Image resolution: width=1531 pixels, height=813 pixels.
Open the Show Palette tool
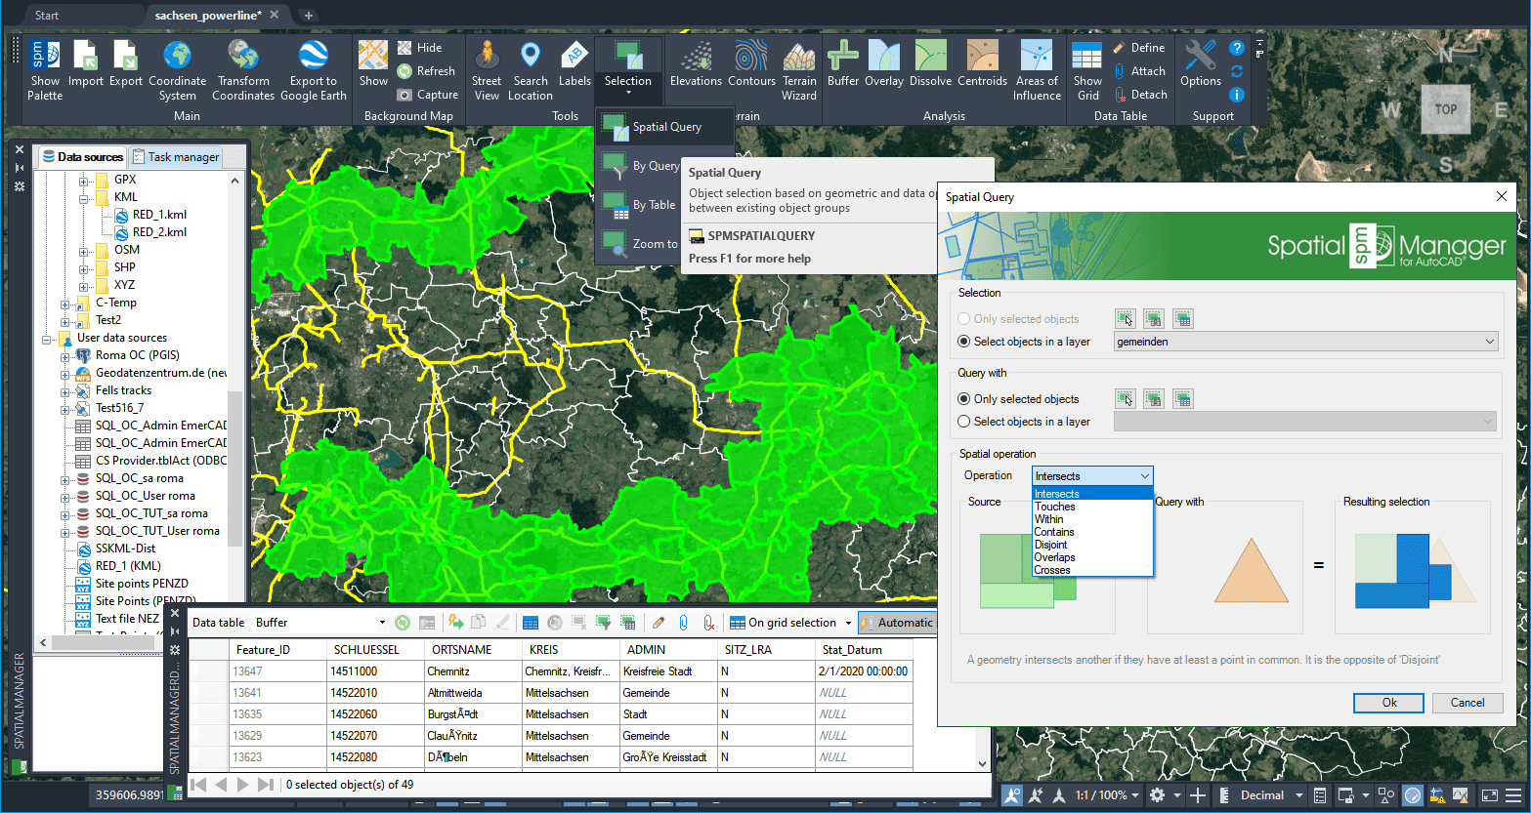click(45, 70)
